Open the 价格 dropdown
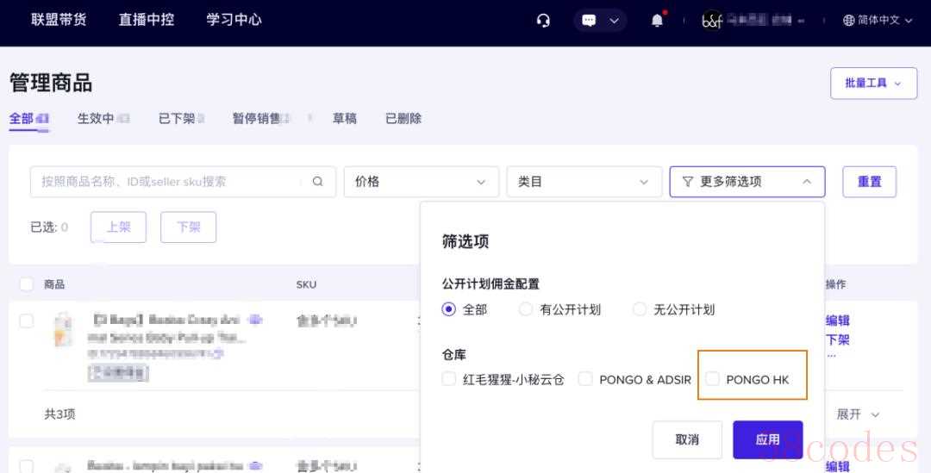 [x=421, y=182]
